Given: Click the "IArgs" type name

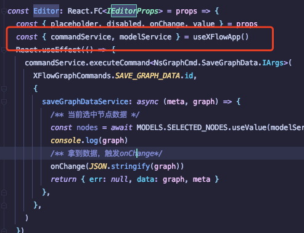Looking at the screenshot, I should click(x=273, y=63).
